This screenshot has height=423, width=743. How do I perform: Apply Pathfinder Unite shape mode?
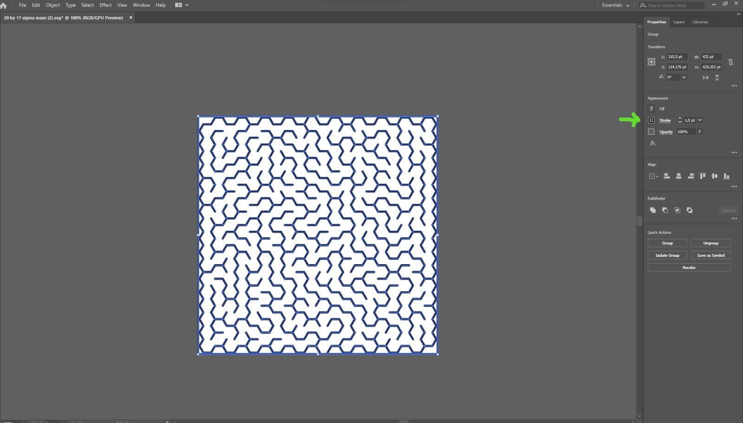tap(653, 210)
